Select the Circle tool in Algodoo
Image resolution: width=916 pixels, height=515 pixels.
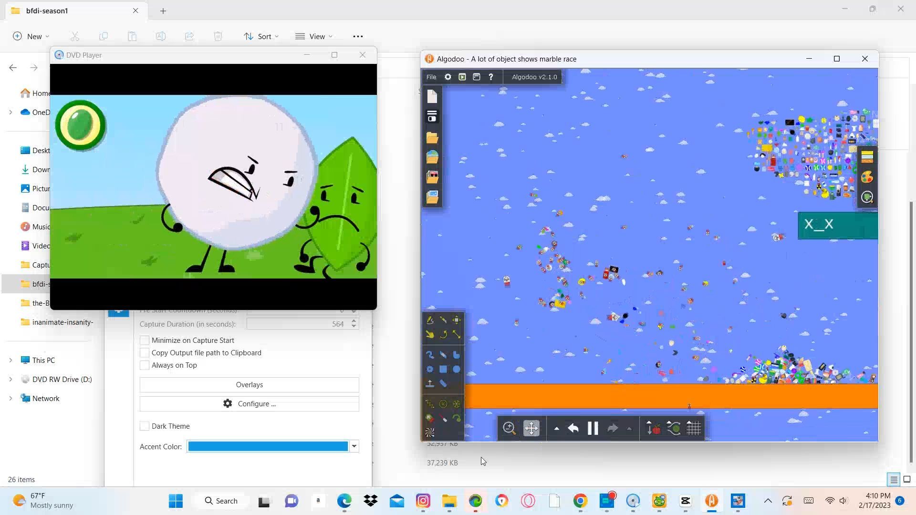pos(457,369)
